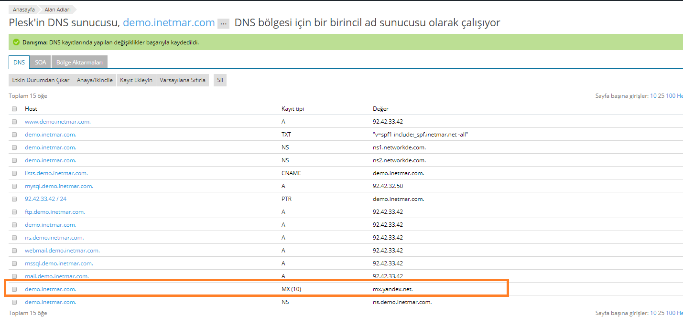683x326 pixels.
Task: Check the select-all checkbox in the header
Action: tap(14, 108)
